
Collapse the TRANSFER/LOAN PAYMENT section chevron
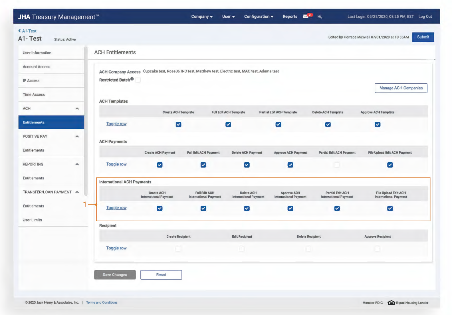[x=77, y=192]
